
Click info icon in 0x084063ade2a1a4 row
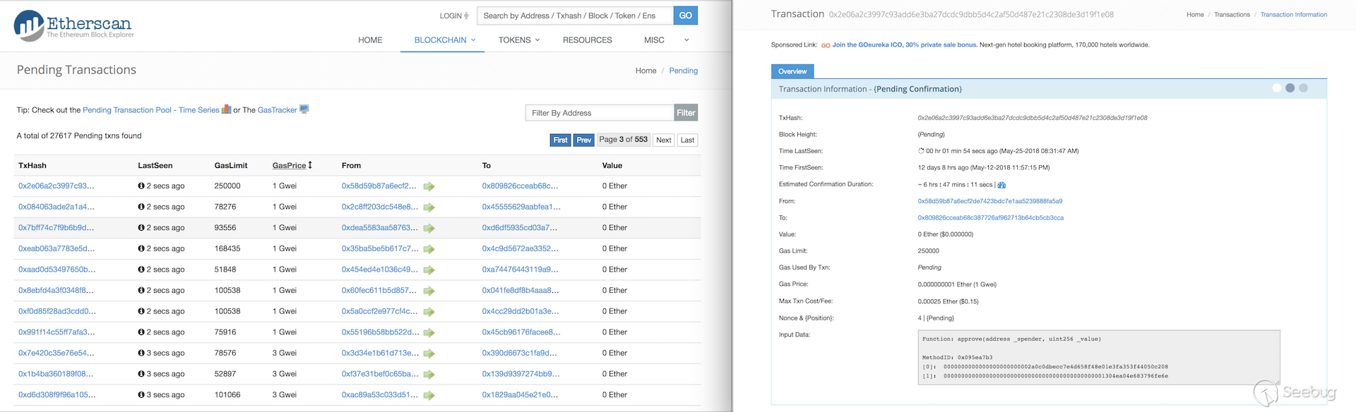141,207
